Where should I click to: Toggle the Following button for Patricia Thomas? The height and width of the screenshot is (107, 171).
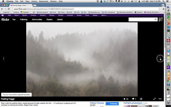112,104
